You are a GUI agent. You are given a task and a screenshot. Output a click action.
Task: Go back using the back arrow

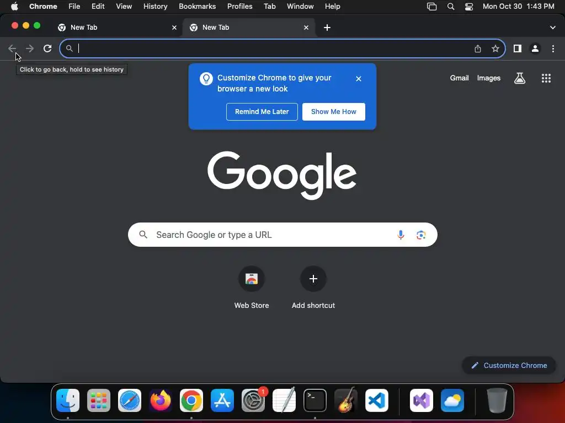pyautogui.click(x=12, y=48)
